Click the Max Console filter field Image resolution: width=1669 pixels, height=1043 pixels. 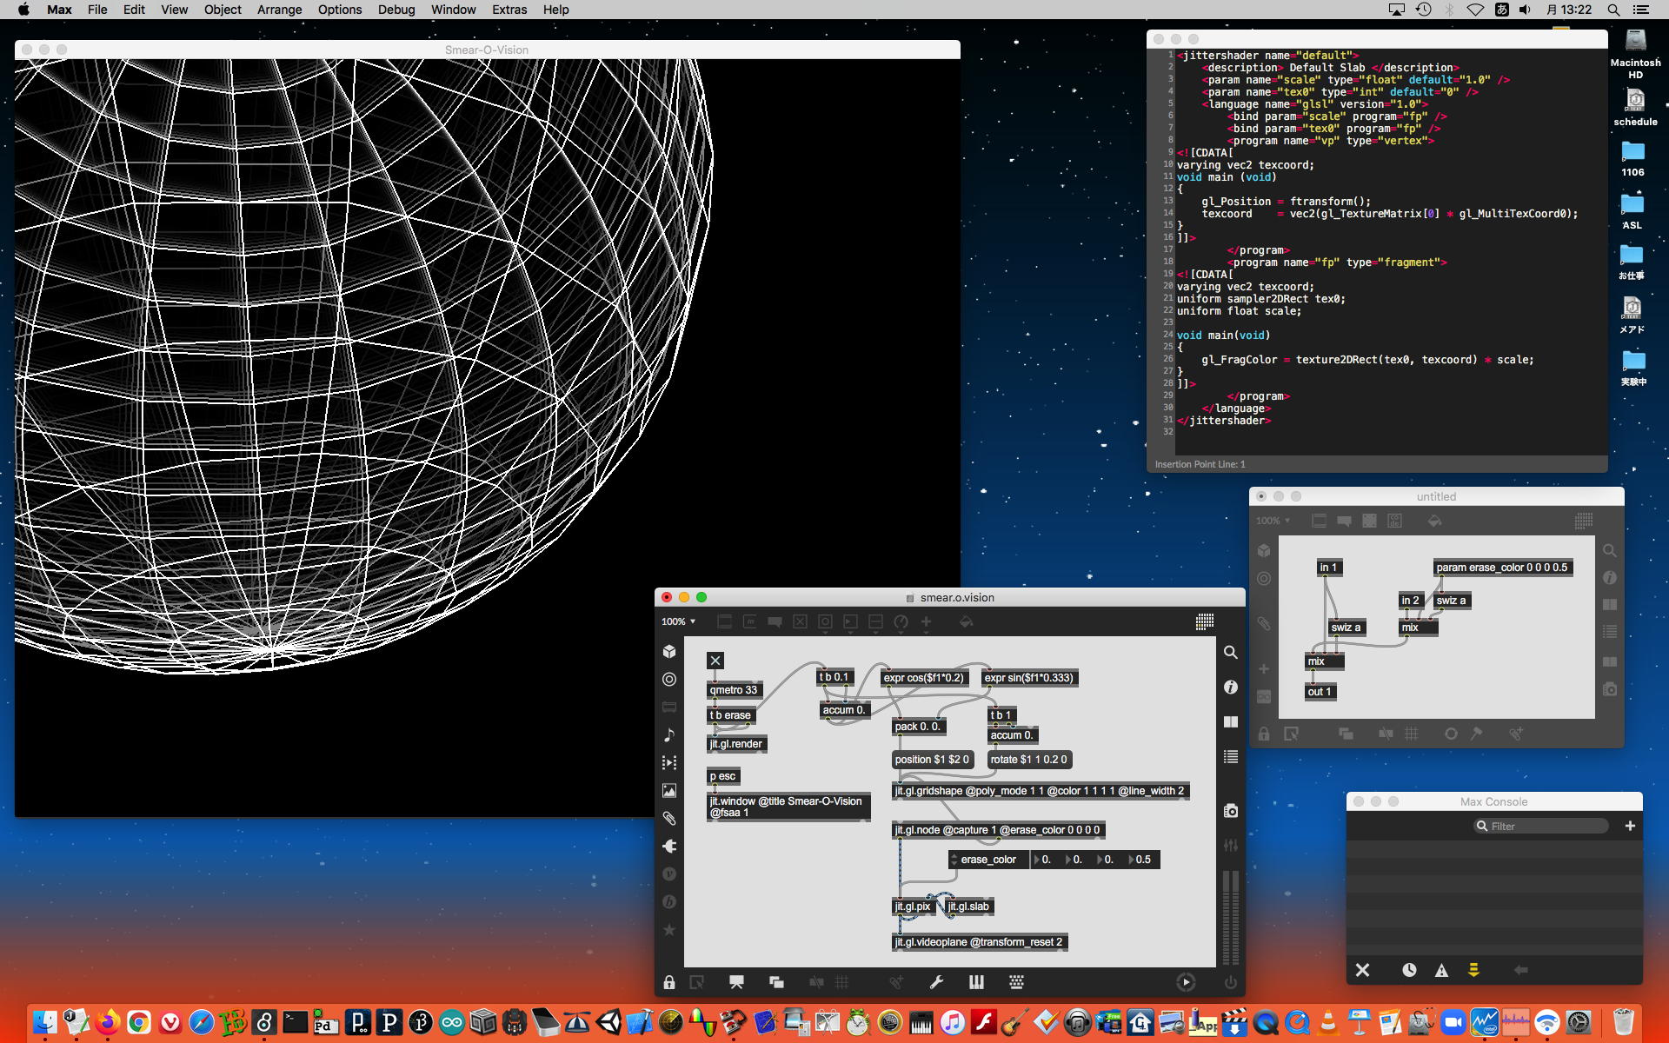pos(1543,826)
